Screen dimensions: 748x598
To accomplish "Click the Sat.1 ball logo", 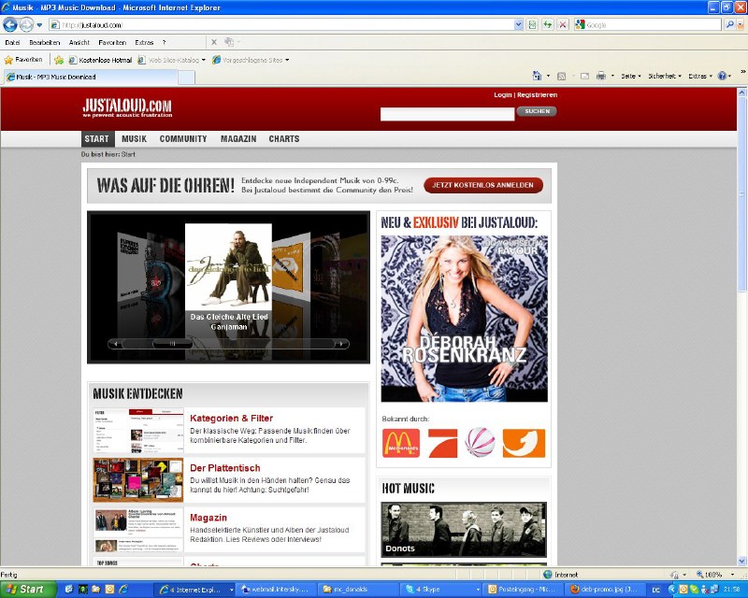I will click(x=482, y=442).
